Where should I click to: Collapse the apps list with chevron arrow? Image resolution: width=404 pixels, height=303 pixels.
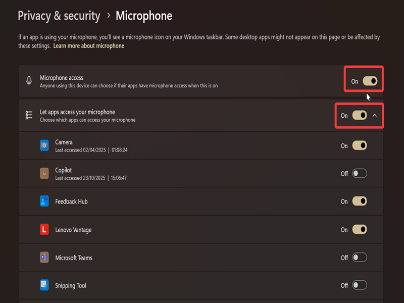pyautogui.click(x=375, y=116)
